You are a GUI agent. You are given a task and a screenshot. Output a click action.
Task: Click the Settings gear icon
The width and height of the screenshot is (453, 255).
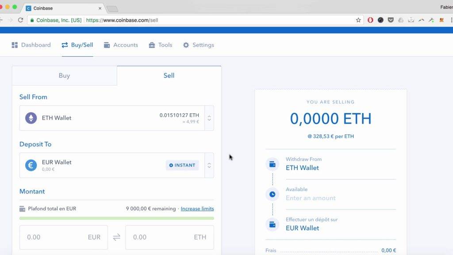pos(186,45)
